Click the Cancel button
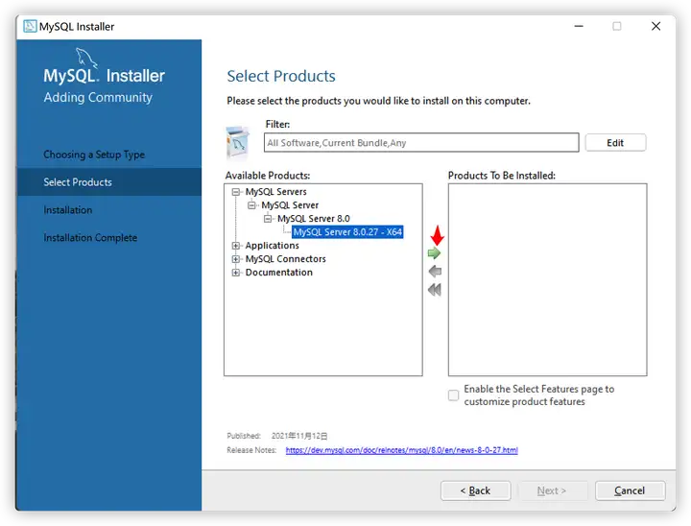Viewport: 691px width, 526px height. click(631, 490)
